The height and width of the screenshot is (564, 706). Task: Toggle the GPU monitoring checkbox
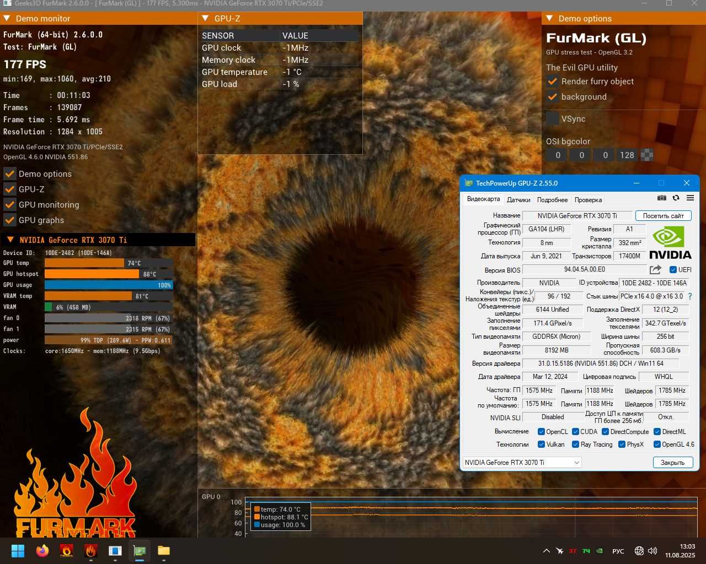tap(9, 205)
